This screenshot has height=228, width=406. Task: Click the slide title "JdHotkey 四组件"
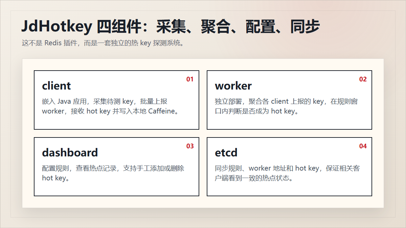171,26
